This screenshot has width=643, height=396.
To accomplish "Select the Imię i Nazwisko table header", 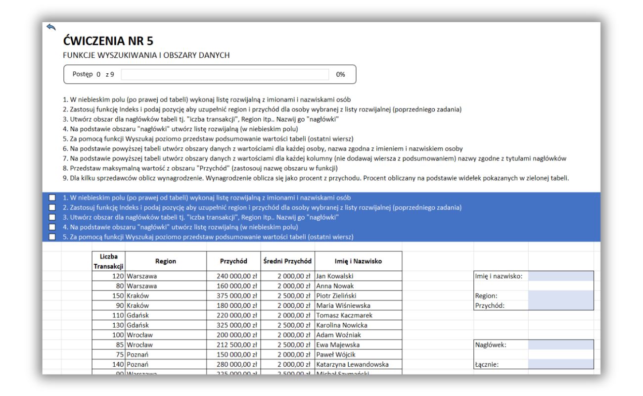I will (x=358, y=261).
